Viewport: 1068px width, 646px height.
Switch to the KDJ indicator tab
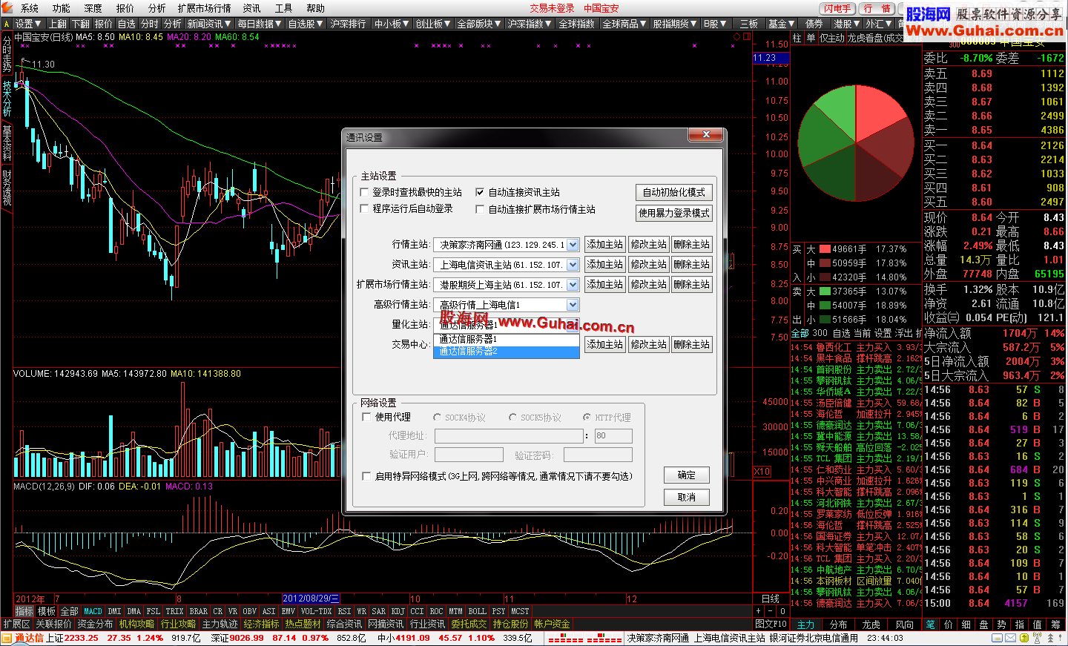click(x=398, y=611)
